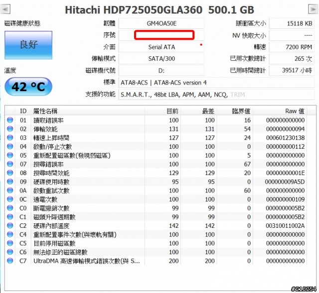Go to previous disk using left arrow
Image resolution: width=319 pixels, height=293 pixels.
(x=5, y=9)
